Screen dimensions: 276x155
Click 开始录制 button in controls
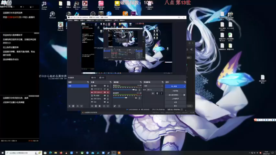[x=175, y=91]
